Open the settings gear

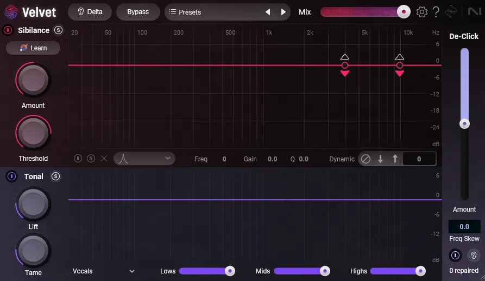point(421,12)
